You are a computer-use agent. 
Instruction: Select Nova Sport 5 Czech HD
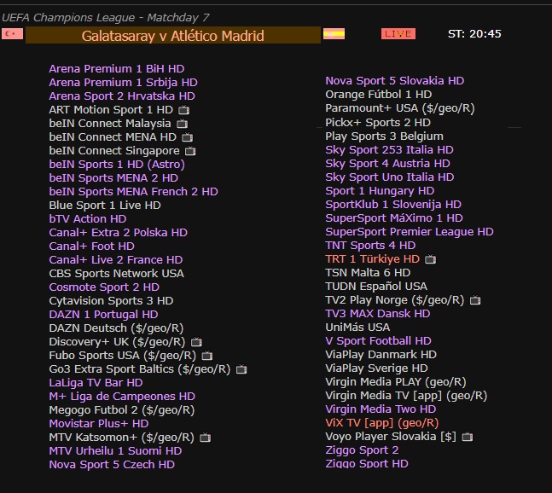coord(112,465)
